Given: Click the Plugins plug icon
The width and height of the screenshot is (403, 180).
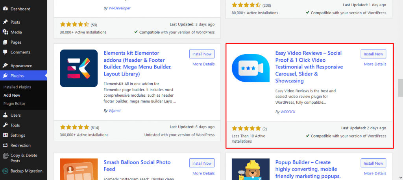Looking at the screenshot, I should click(x=5, y=76).
